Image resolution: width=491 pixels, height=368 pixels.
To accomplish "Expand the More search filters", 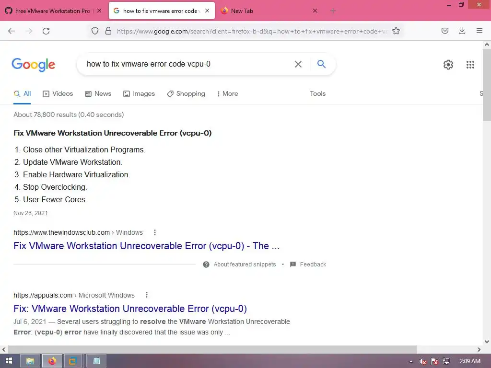I will point(227,93).
